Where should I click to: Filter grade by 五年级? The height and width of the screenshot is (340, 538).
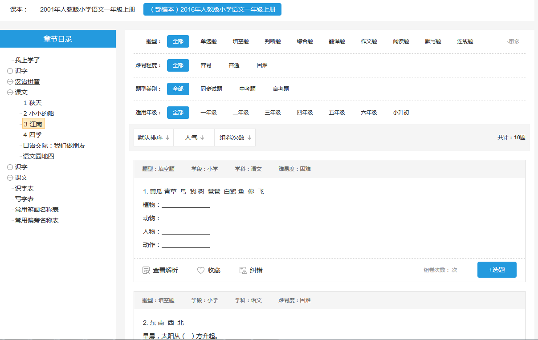[337, 113]
